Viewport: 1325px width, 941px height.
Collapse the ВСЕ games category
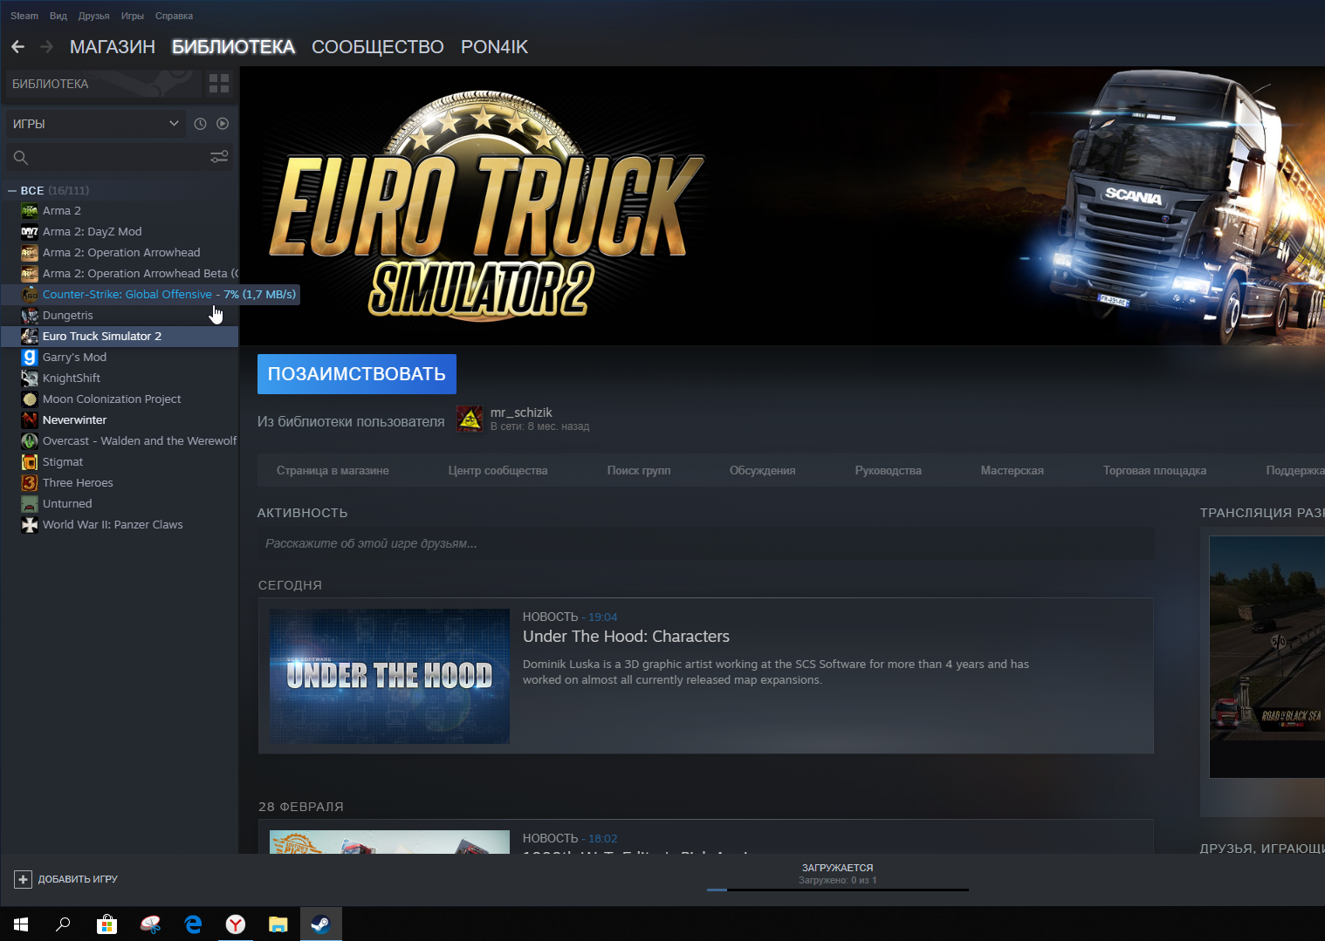tap(12, 190)
